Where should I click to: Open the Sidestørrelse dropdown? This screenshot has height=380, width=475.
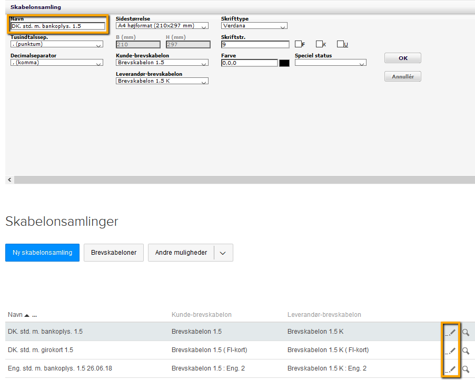click(162, 26)
